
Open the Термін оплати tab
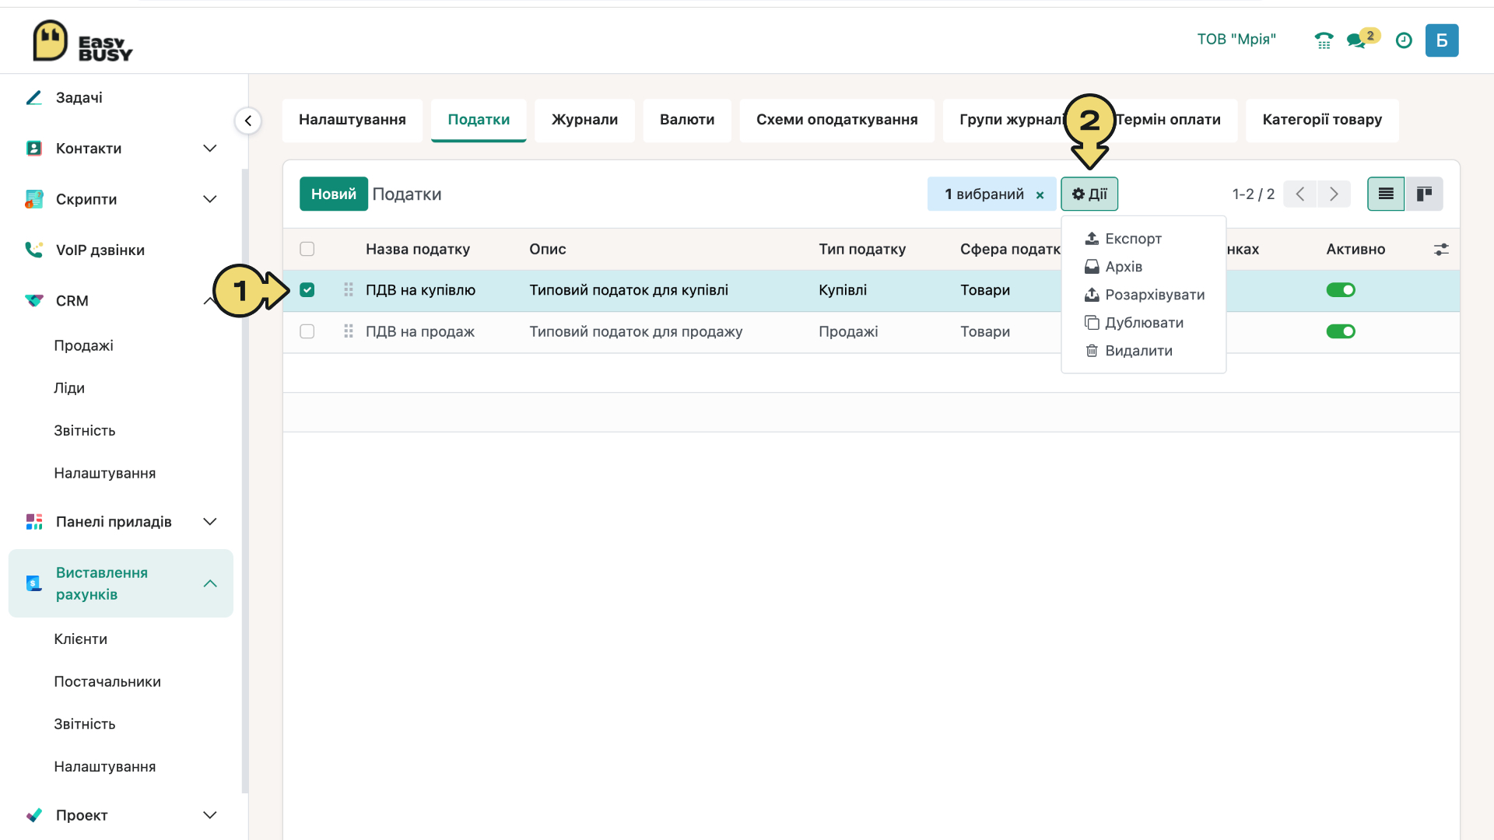(x=1168, y=120)
